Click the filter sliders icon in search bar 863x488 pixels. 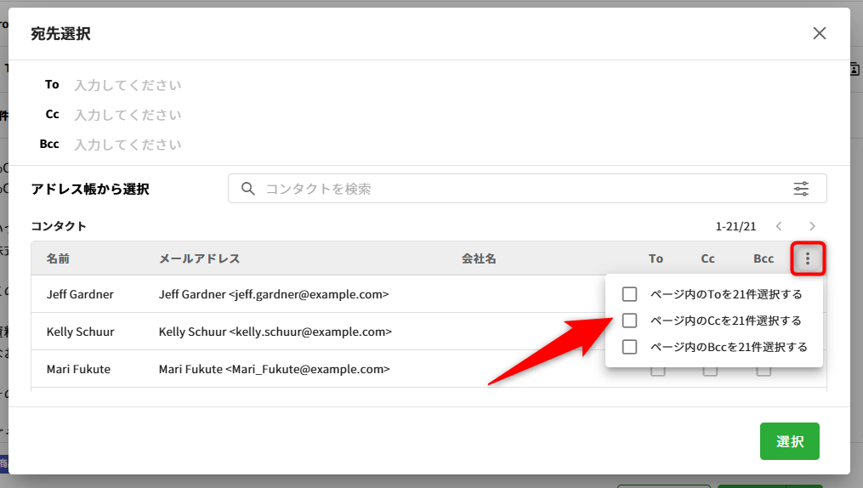(x=801, y=189)
